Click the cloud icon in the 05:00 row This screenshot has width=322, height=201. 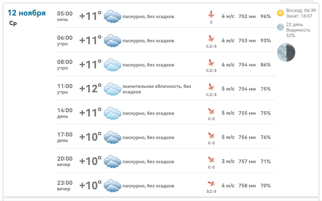(112, 17)
